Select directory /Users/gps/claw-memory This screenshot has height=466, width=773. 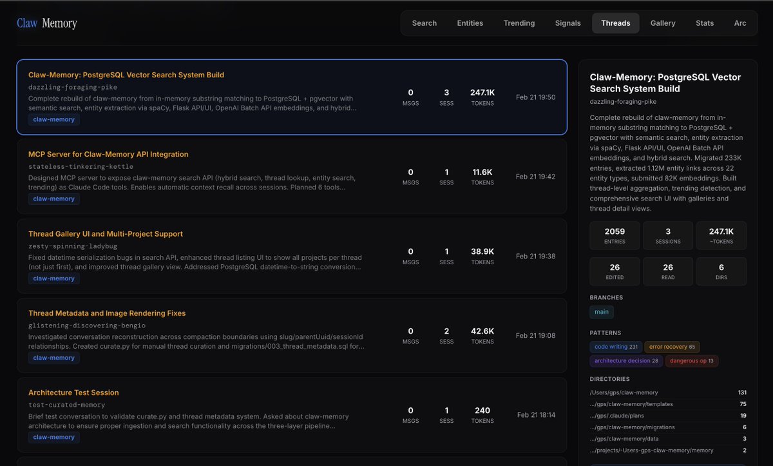point(668,393)
